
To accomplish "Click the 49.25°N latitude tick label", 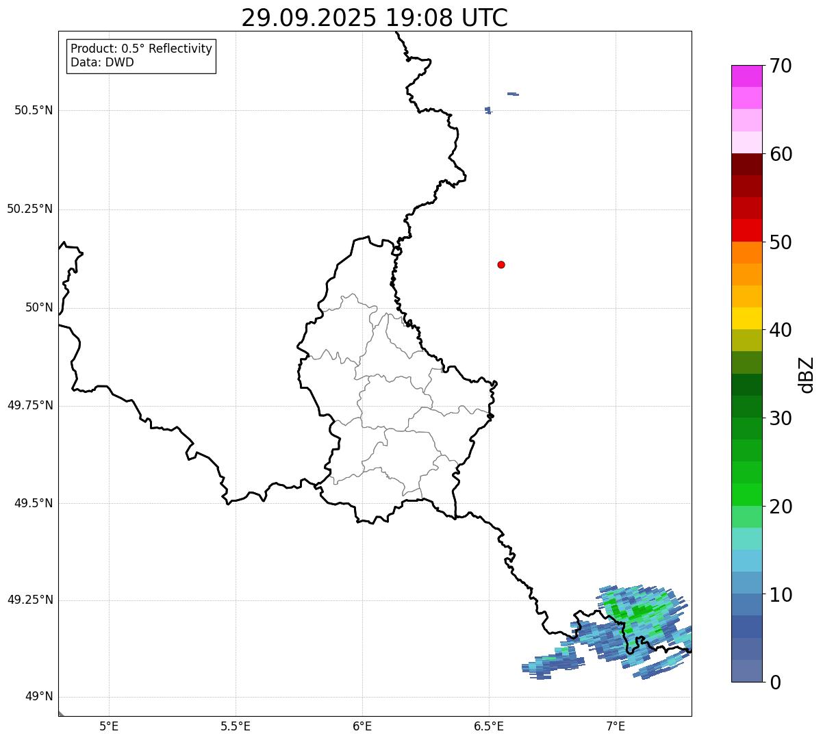I will pyautogui.click(x=30, y=600).
